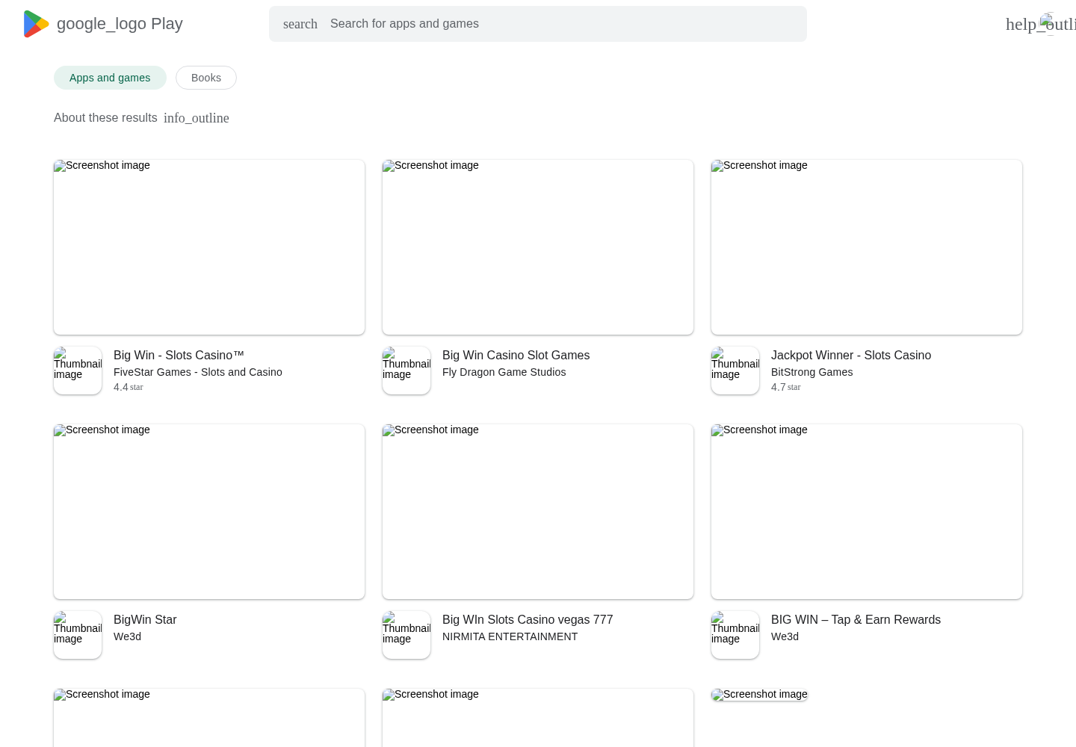
Task: Click BIG WIN – Tap & Earn thumbnail icon
Action: pyautogui.click(x=735, y=635)
